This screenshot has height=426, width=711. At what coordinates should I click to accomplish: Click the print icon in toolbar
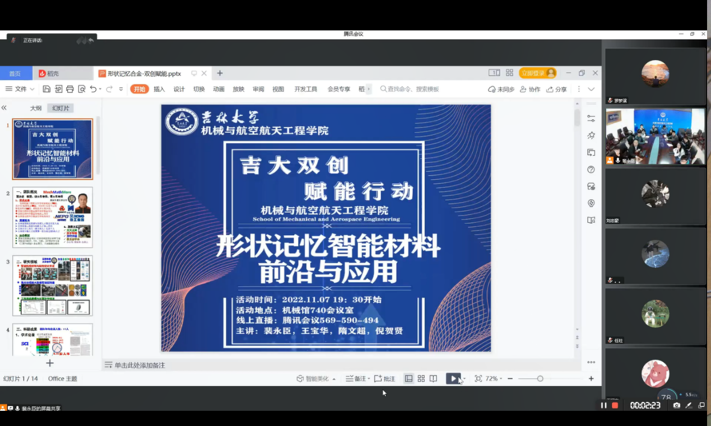tap(70, 89)
